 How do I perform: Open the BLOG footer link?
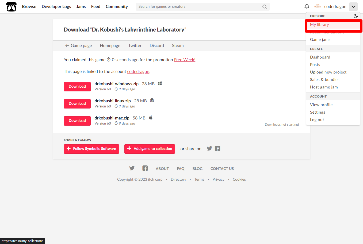click(197, 169)
